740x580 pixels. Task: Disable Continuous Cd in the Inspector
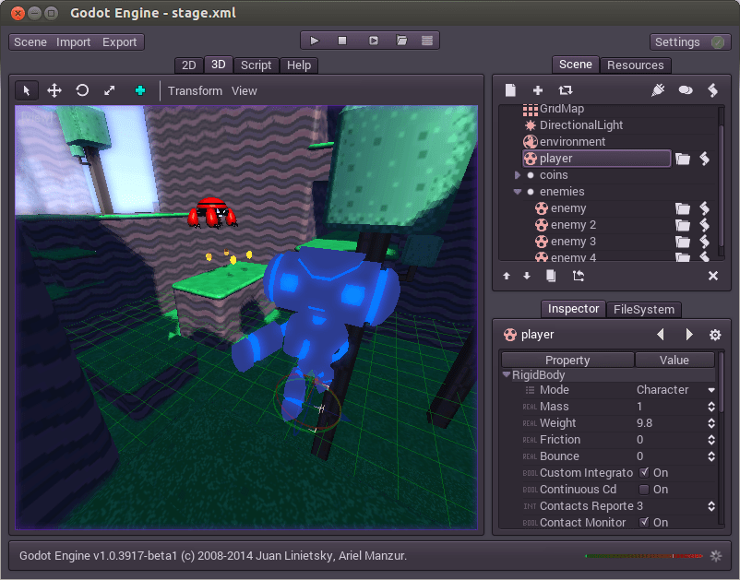pyautogui.click(x=643, y=489)
